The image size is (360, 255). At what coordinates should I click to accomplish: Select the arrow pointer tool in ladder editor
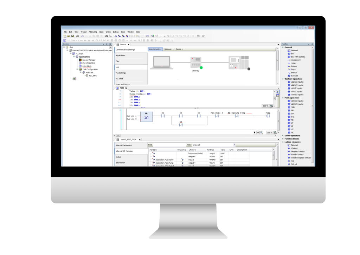pyautogui.click(x=255, y=132)
